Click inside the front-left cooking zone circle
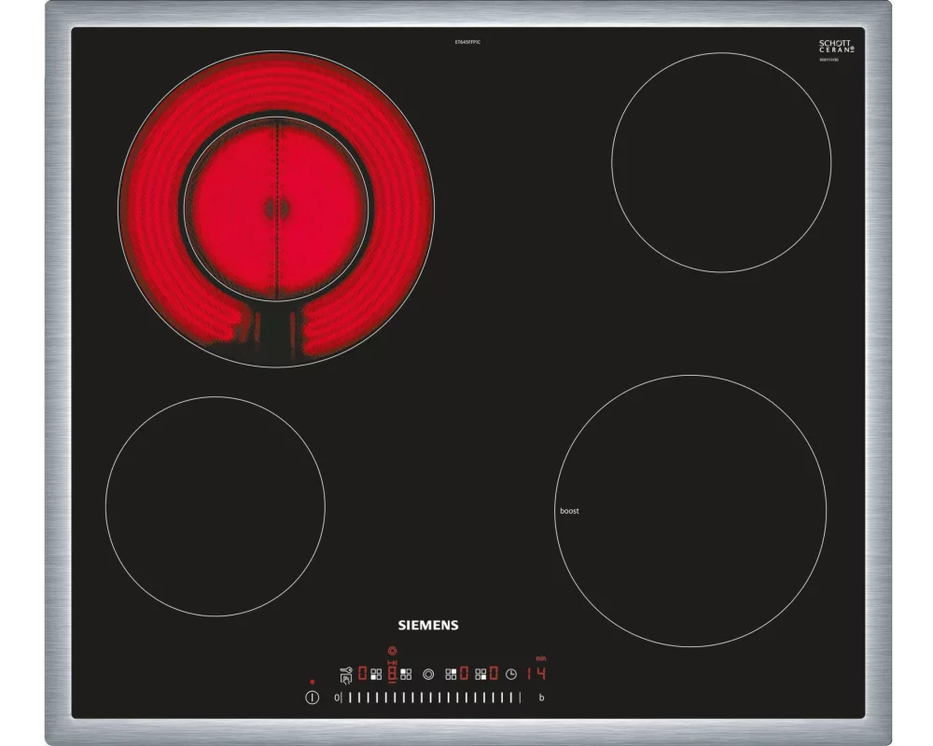The height and width of the screenshot is (746, 933). click(x=215, y=505)
